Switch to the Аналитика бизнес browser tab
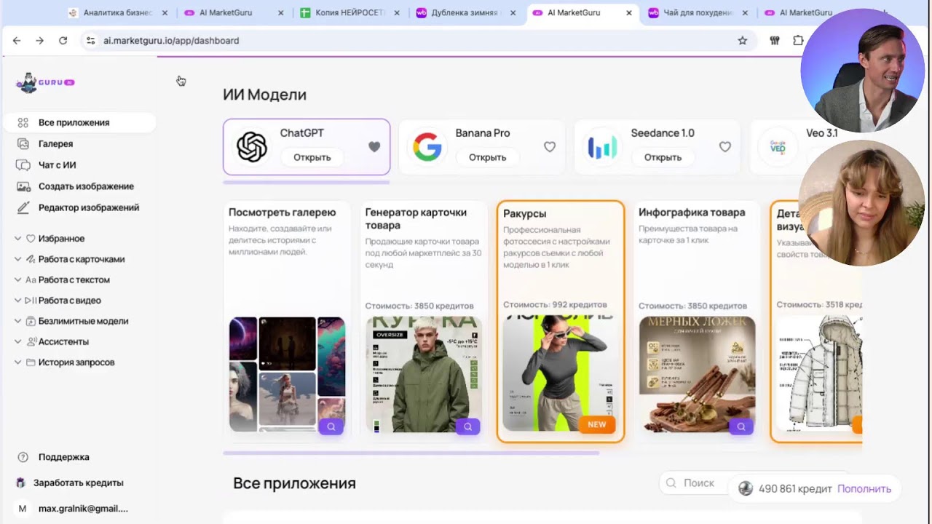The height and width of the screenshot is (524, 932). click(x=118, y=13)
